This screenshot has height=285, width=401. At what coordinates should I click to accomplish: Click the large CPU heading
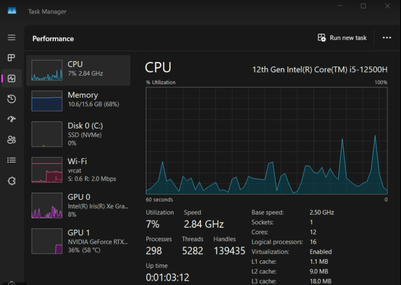(x=158, y=67)
